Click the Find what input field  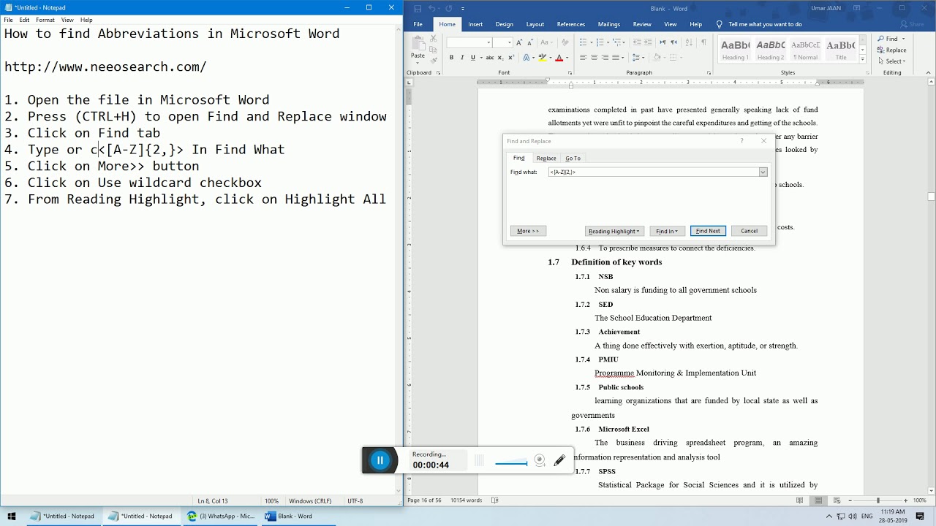(653, 172)
